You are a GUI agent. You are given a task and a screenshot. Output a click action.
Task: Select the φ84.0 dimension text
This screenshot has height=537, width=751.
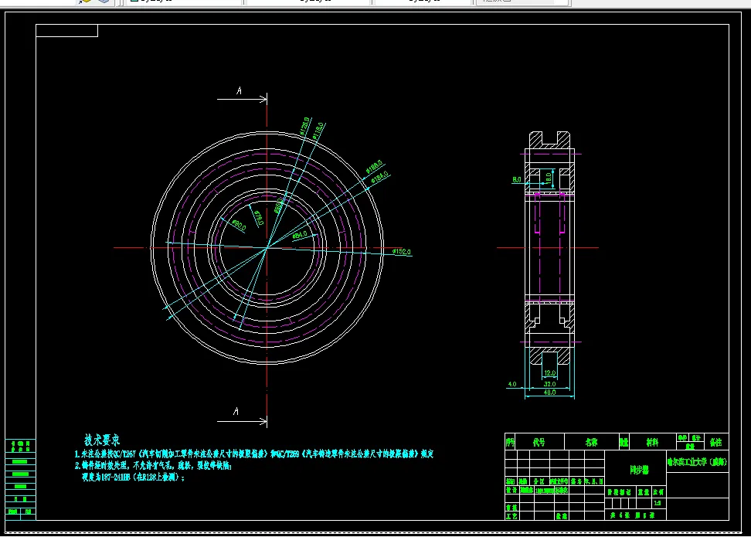(300, 236)
